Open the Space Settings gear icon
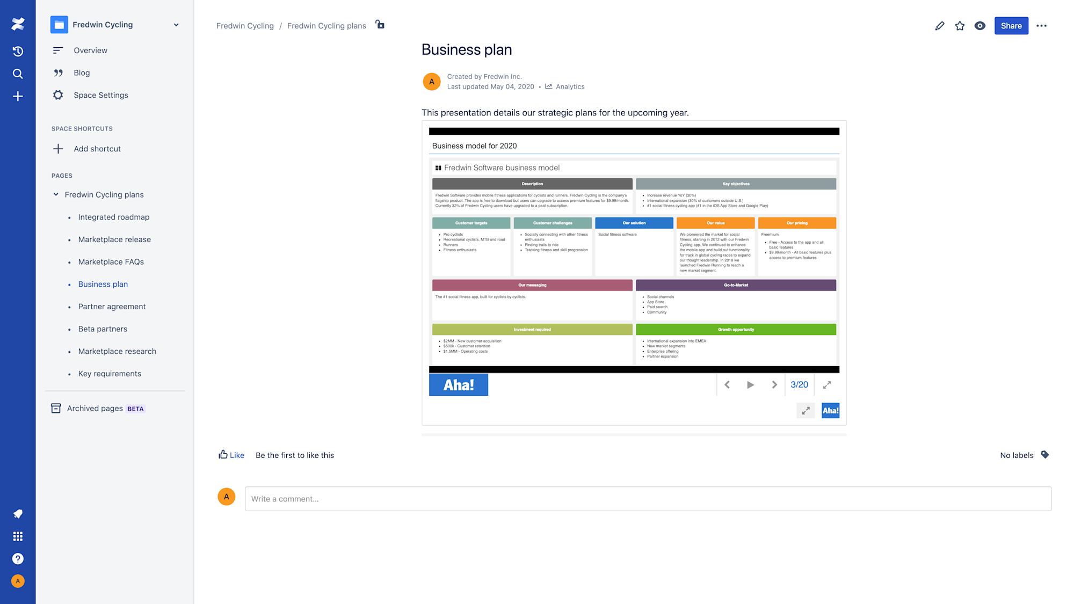 58,94
